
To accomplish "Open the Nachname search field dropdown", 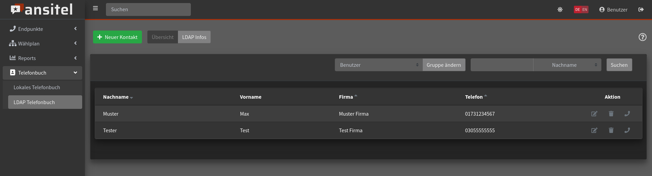I will coord(567,65).
